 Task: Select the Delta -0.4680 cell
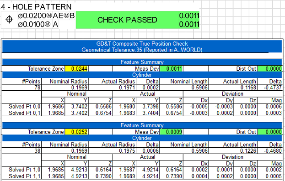pyautogui.click(x=270, y=151)
